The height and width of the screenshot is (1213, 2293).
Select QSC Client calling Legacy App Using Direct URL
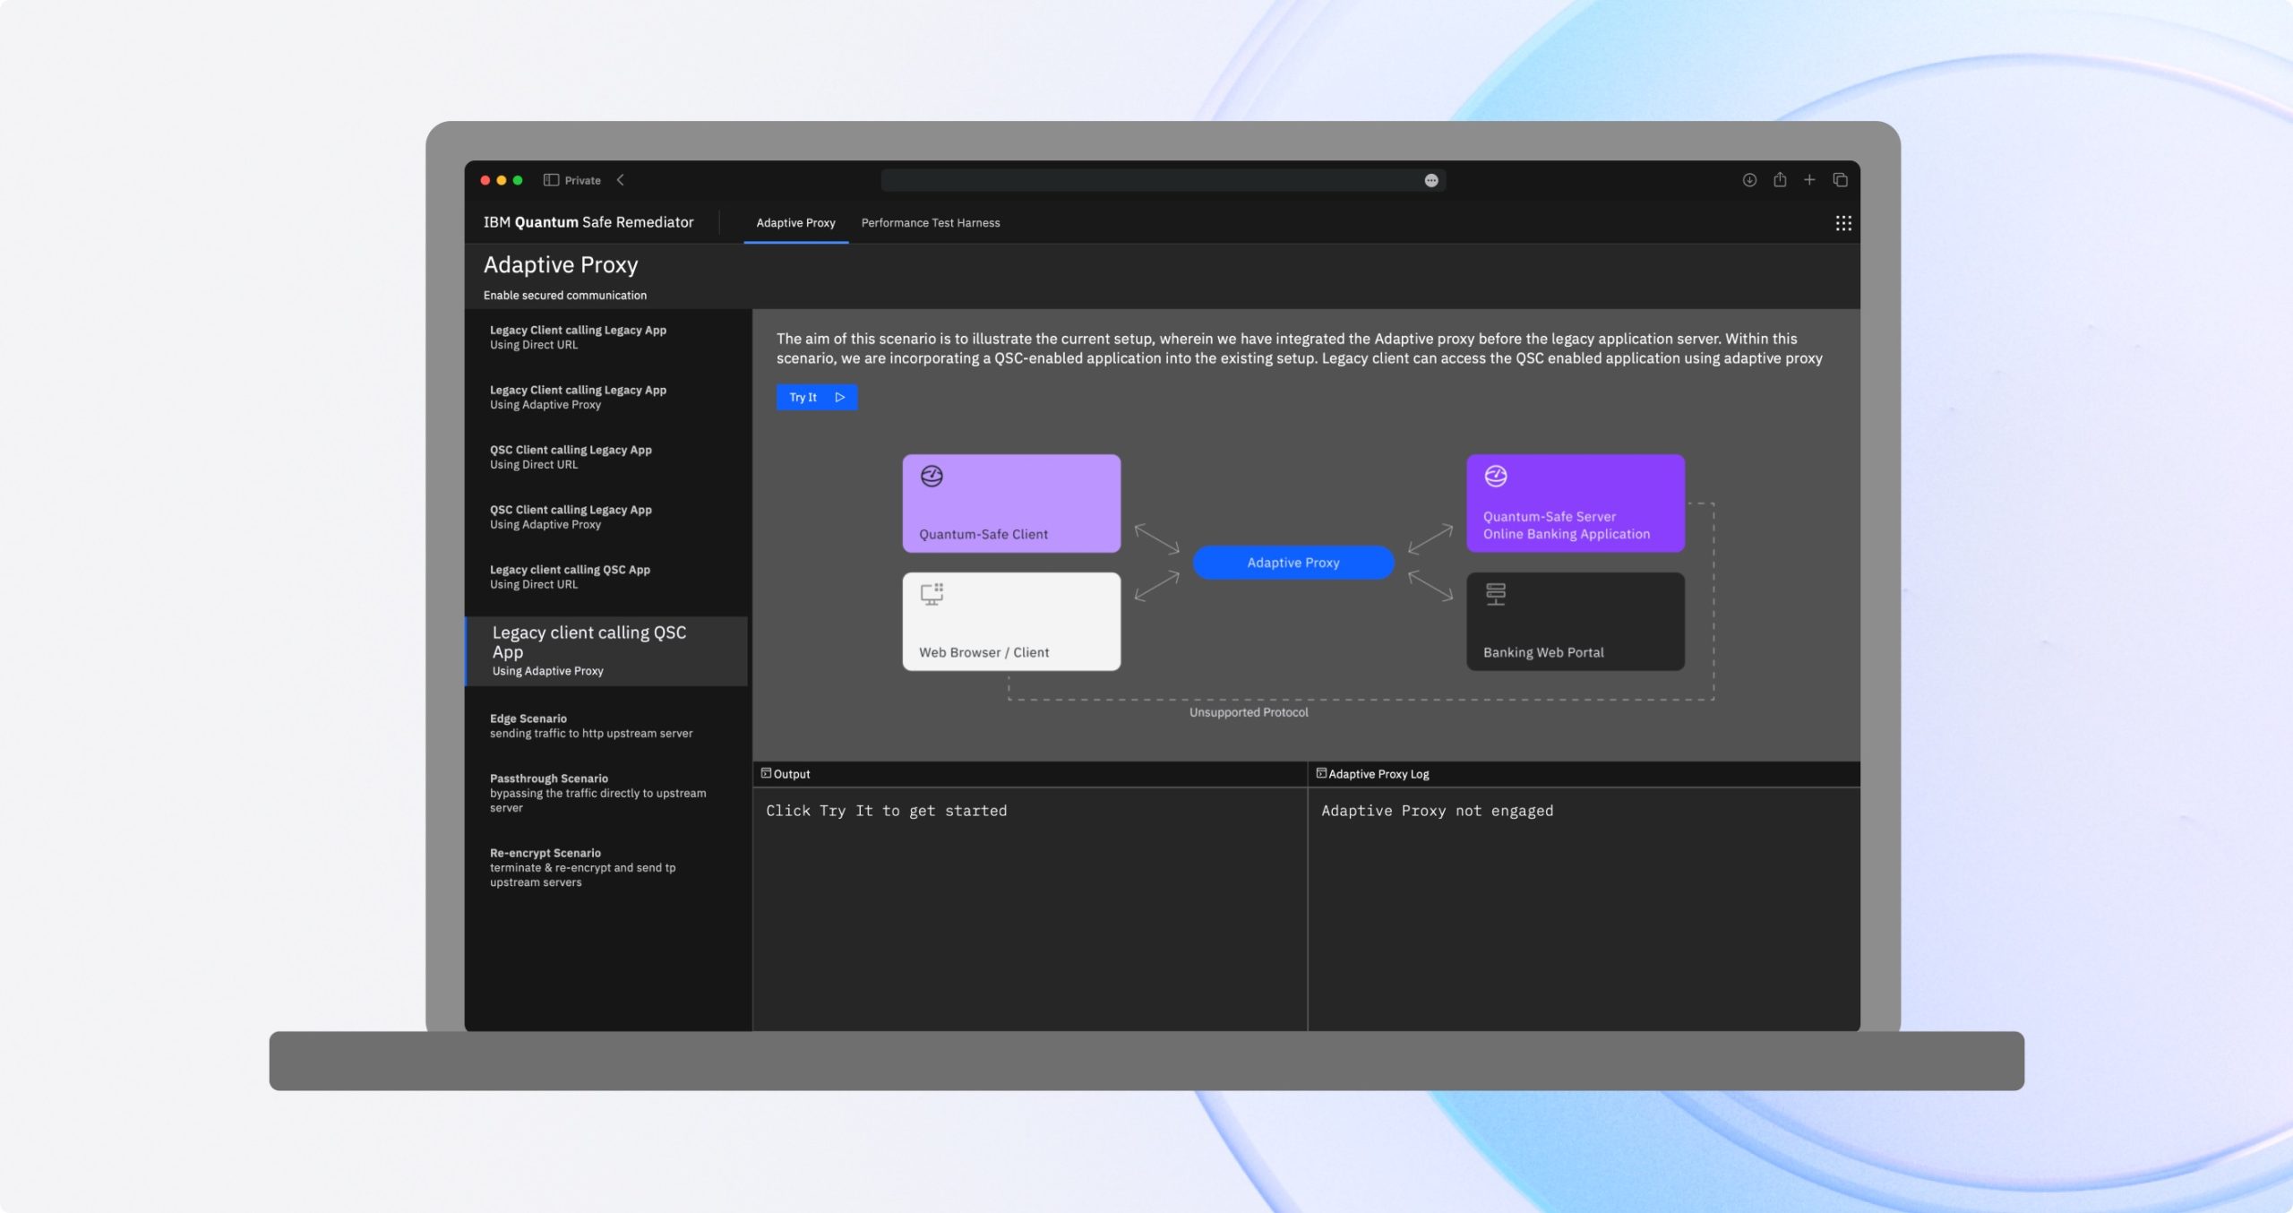[x=570, y=457]
